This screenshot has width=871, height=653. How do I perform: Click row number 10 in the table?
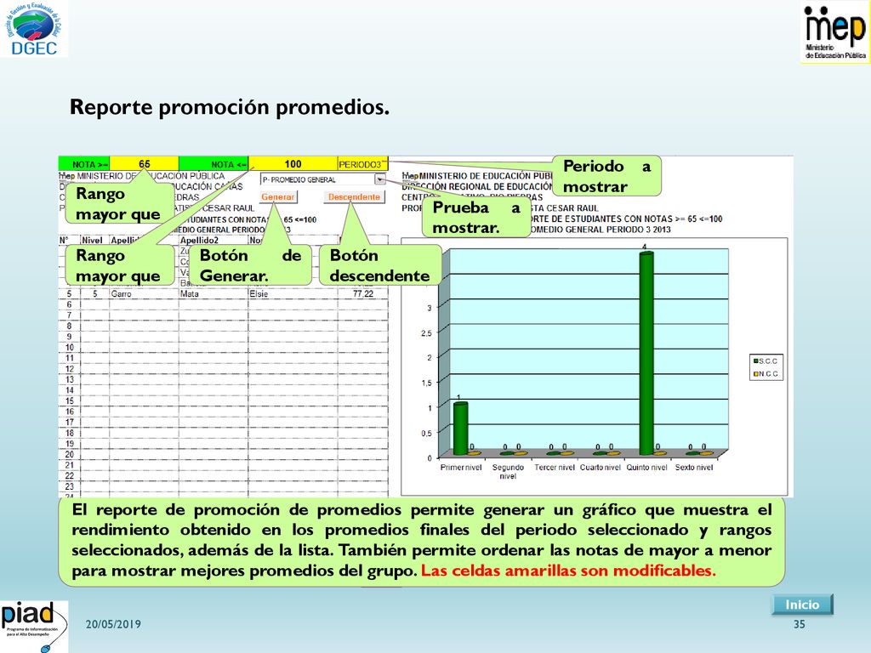pyautogui.click(x=70, y=347)
